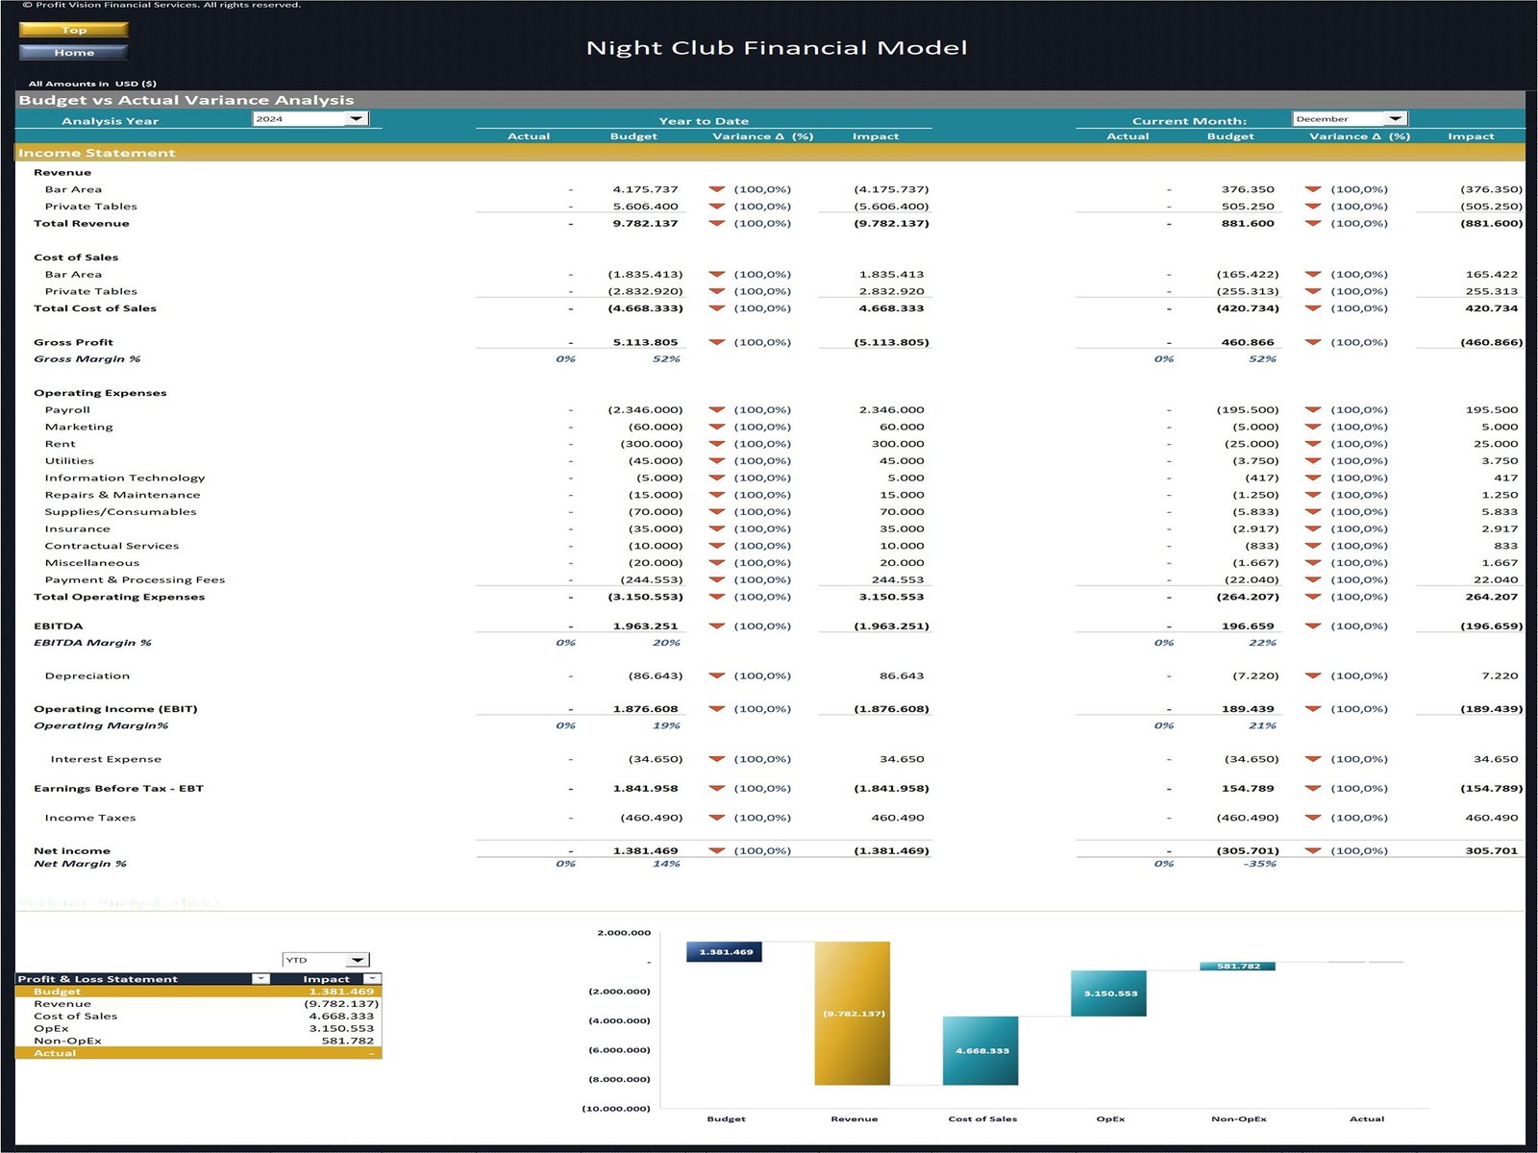Select the Revenue bar in the waterfall chart
This screenshot has height=1153, width=1538.
854,1014
